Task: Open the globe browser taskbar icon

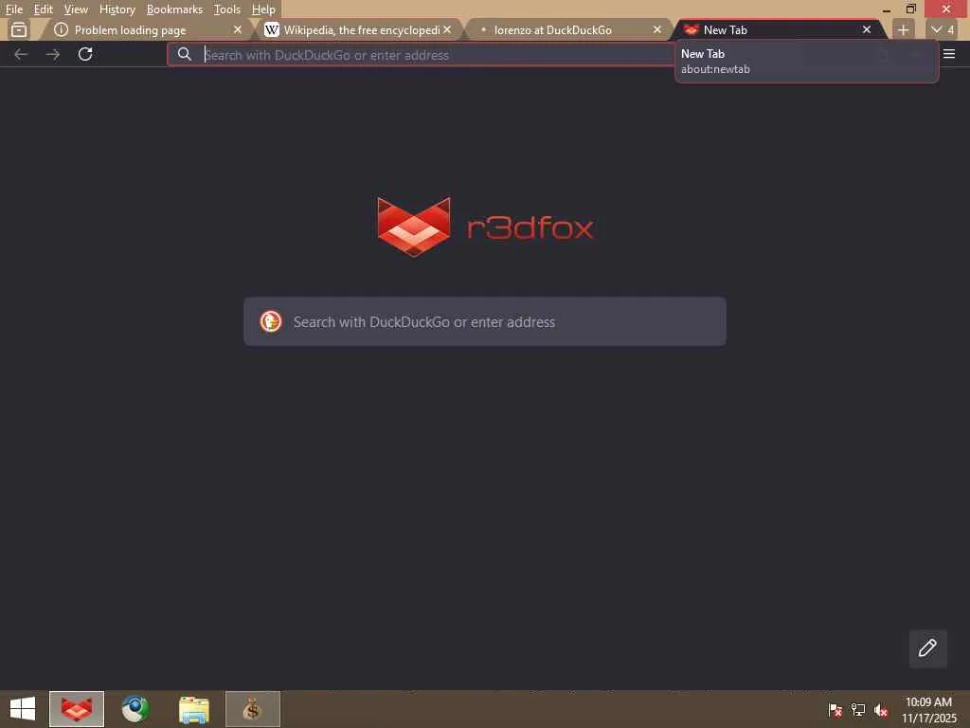Action: pos(135,709)
